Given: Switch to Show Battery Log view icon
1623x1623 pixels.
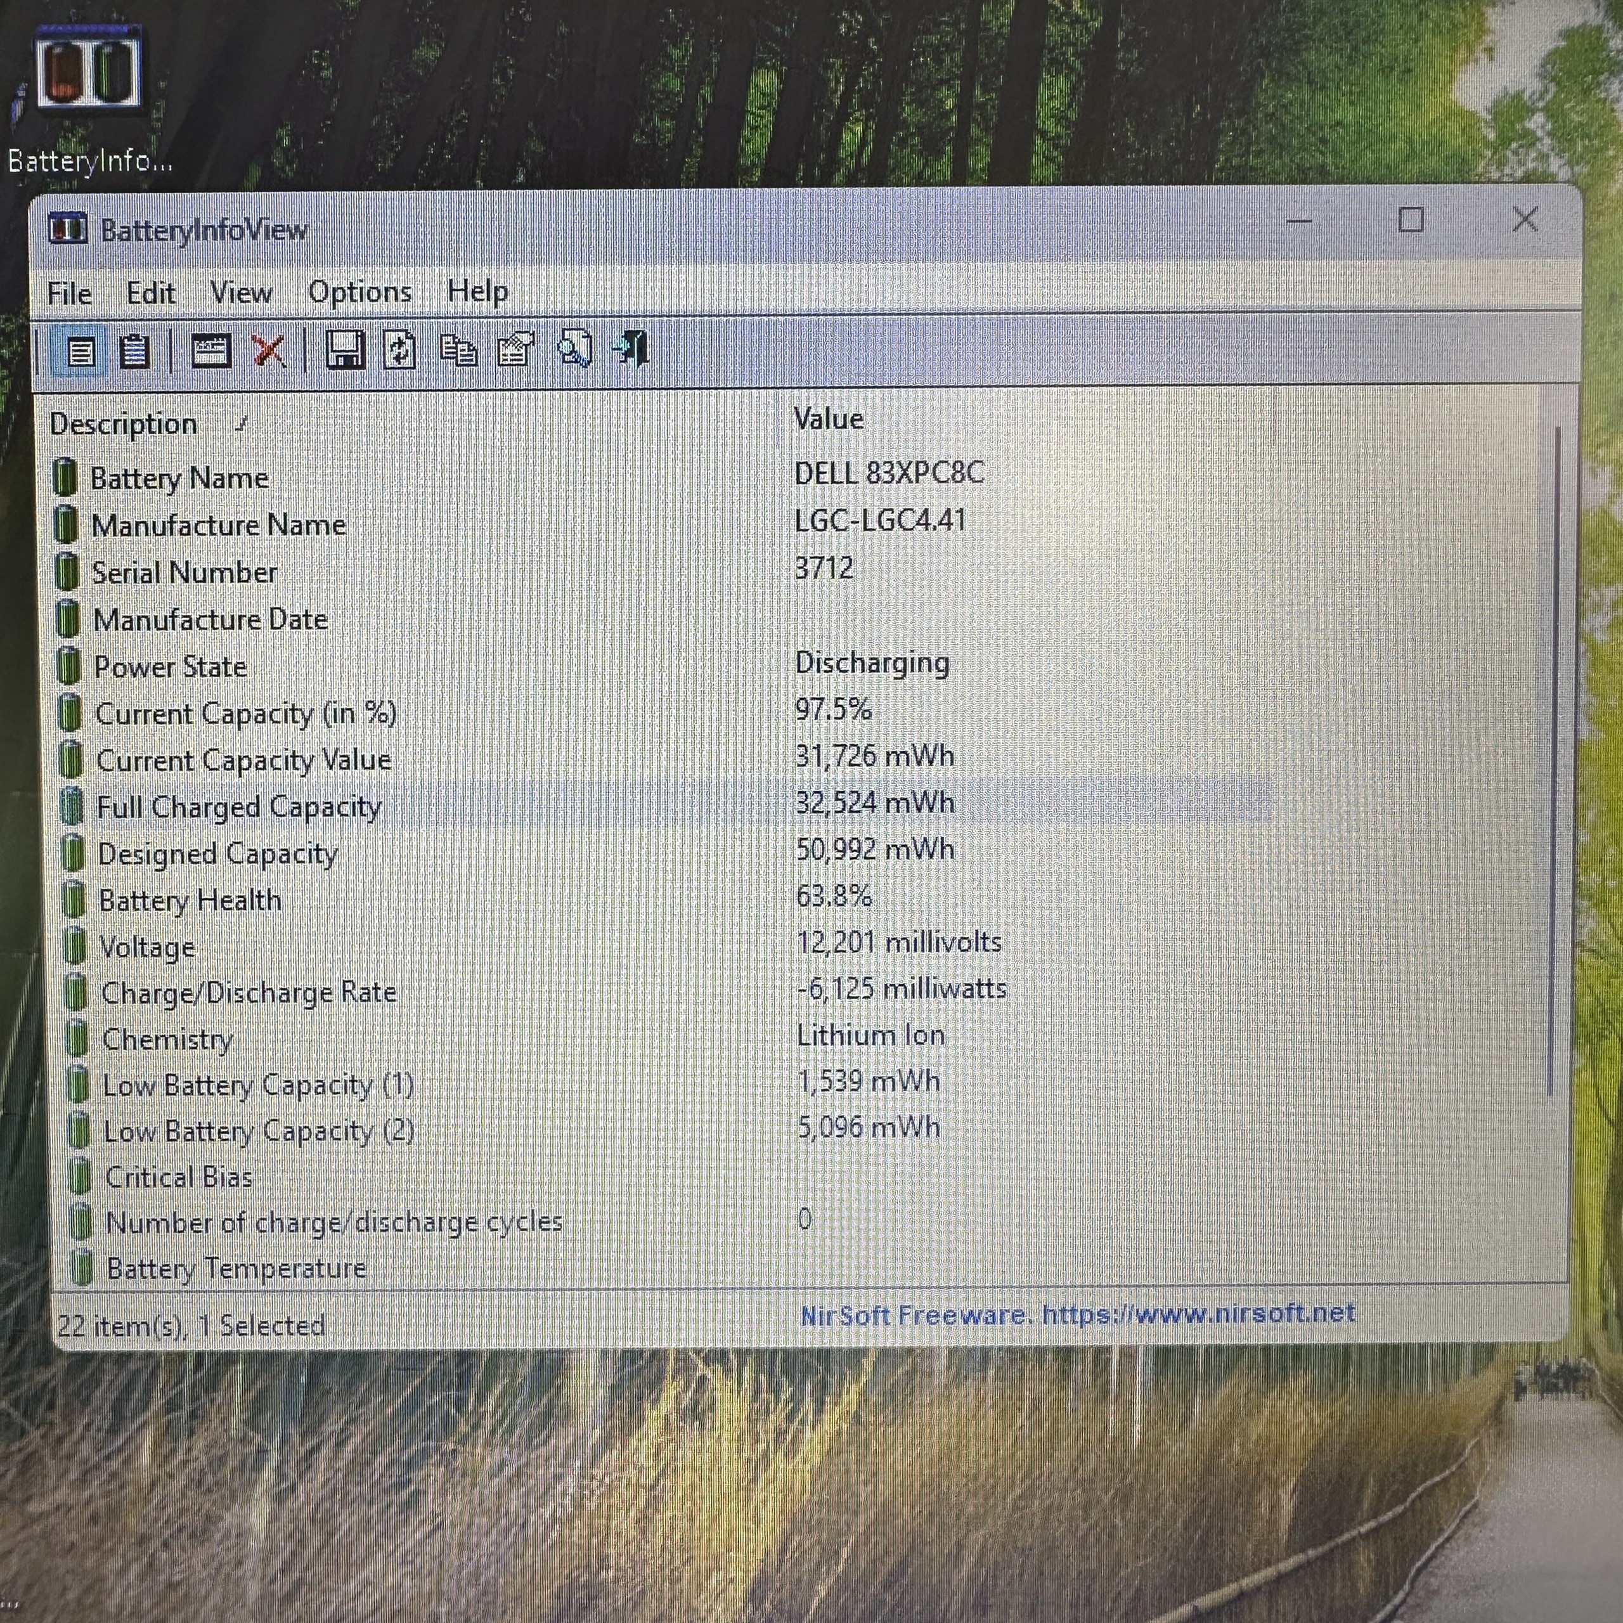Looking at the screenshot, I should [134, 351].
